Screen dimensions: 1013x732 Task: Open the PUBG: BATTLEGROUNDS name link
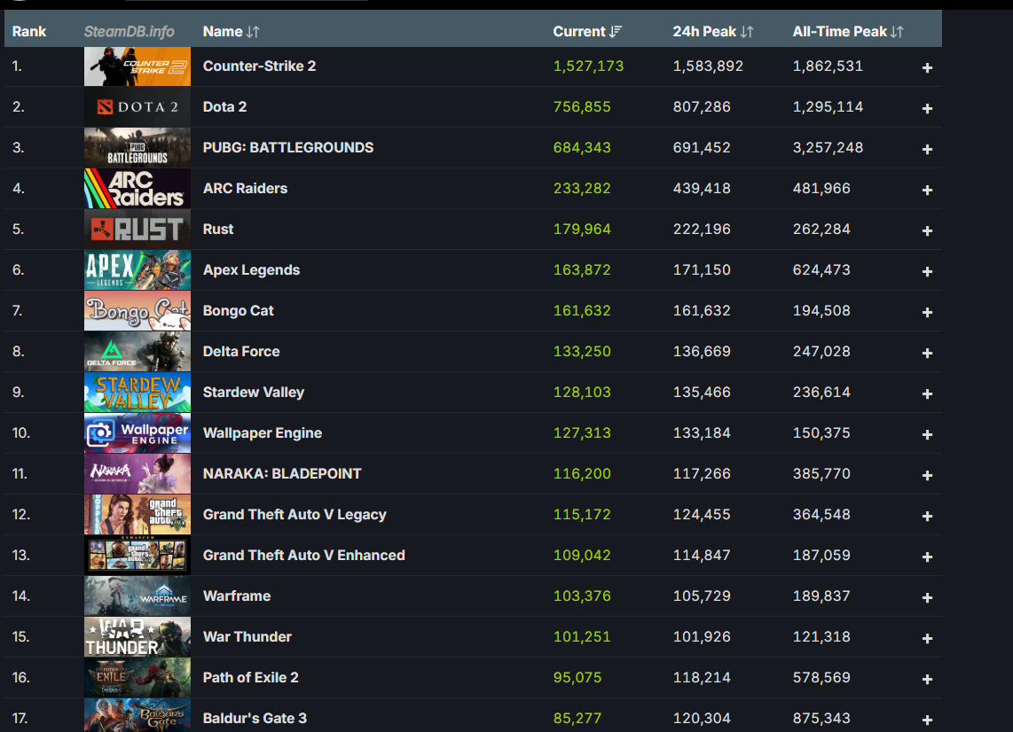[x=288, y=147]
